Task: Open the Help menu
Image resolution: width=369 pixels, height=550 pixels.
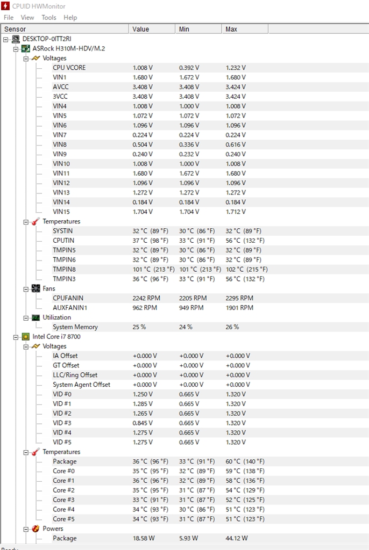Action: (x=70, y=18)
